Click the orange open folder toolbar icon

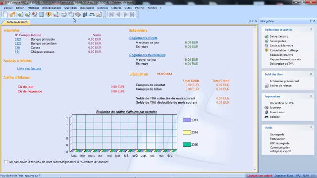click(x=12, y=14)
